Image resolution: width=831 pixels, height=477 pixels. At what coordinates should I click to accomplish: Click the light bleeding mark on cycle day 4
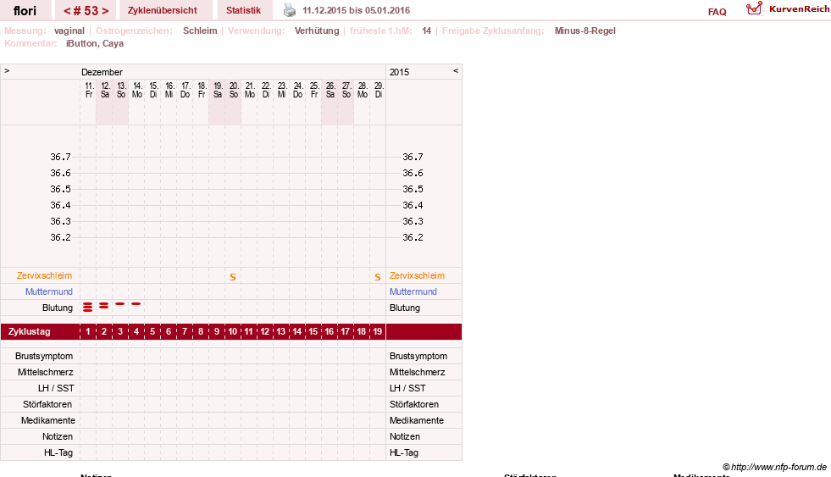[136, 303]
